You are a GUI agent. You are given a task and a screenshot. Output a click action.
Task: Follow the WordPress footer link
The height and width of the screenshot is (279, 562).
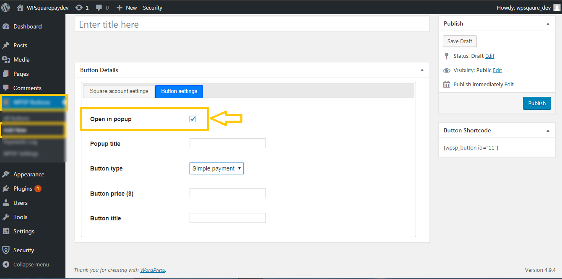tap(153, 270)
